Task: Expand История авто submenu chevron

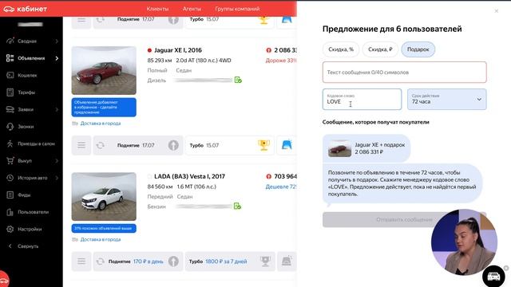Action: point(57,178)
